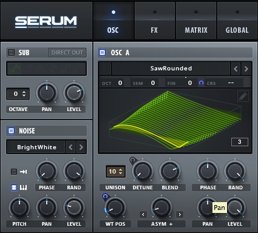Increase the SUB octave stepper
Viewport: 258px width, 233px height.
tap(24, 92)
